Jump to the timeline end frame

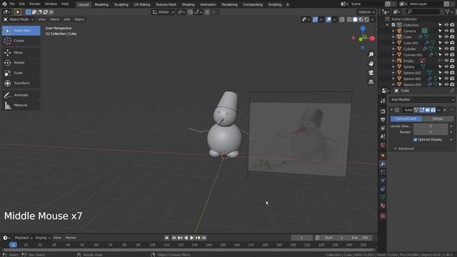(204, 238)
